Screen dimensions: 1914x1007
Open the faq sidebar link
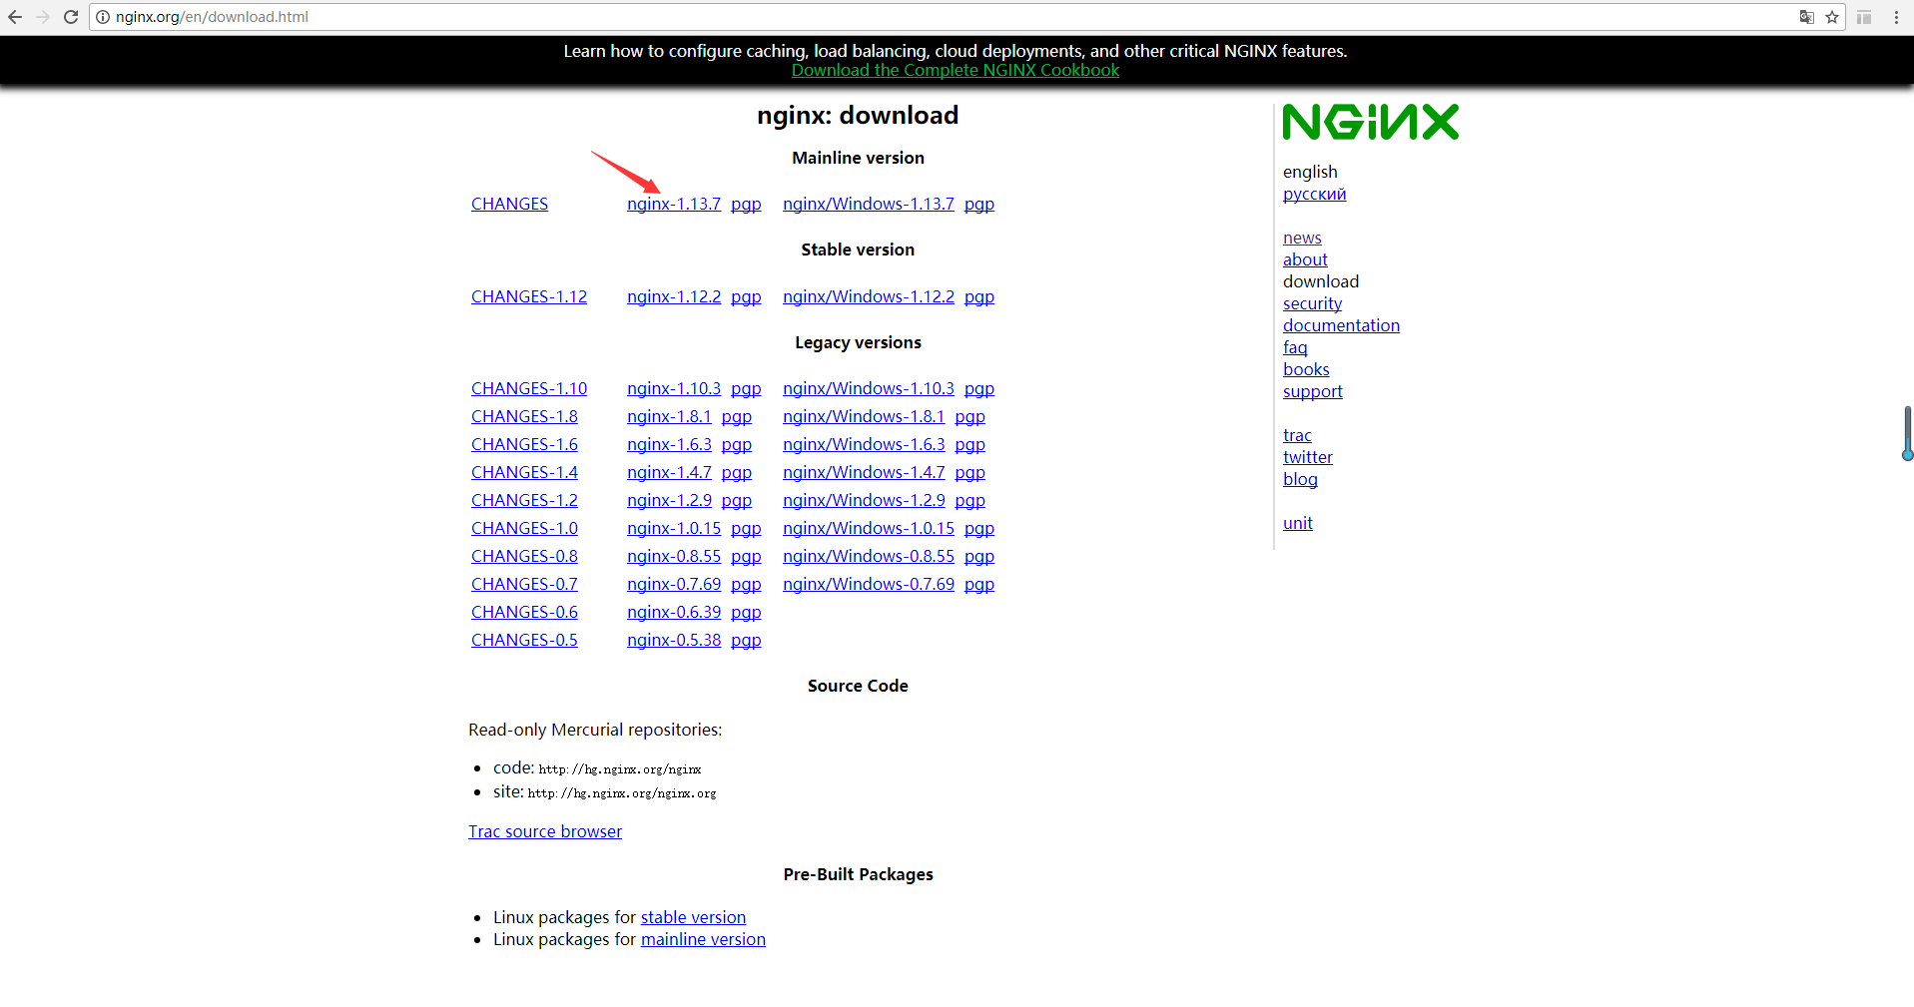(x=1295, y=347)
